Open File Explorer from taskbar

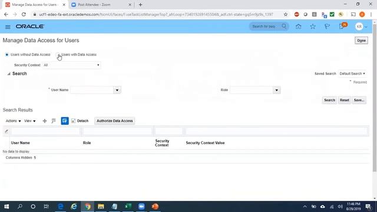[101, 207]
